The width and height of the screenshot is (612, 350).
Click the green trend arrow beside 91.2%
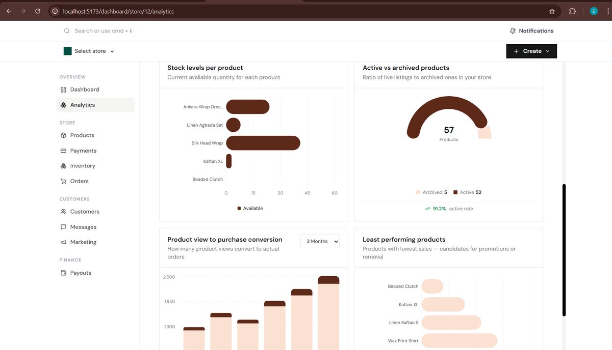[x=427, y=209]
